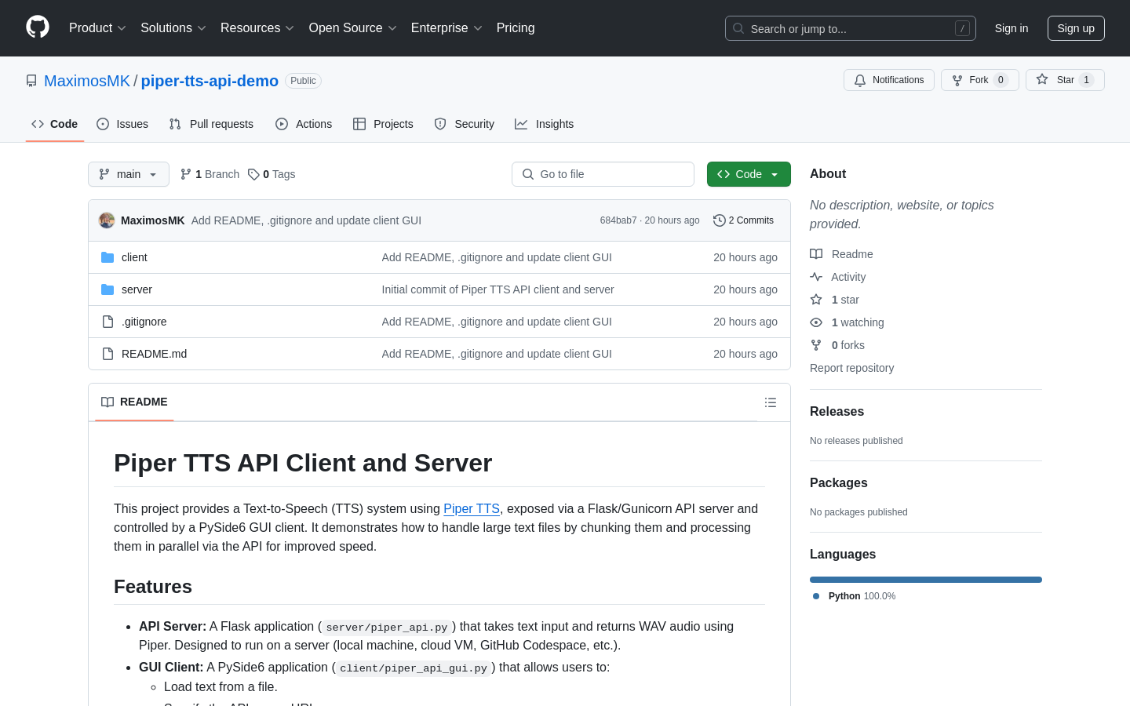Fork the repository
Viewport: 1130px width, 706px height.
click(980, 80)
